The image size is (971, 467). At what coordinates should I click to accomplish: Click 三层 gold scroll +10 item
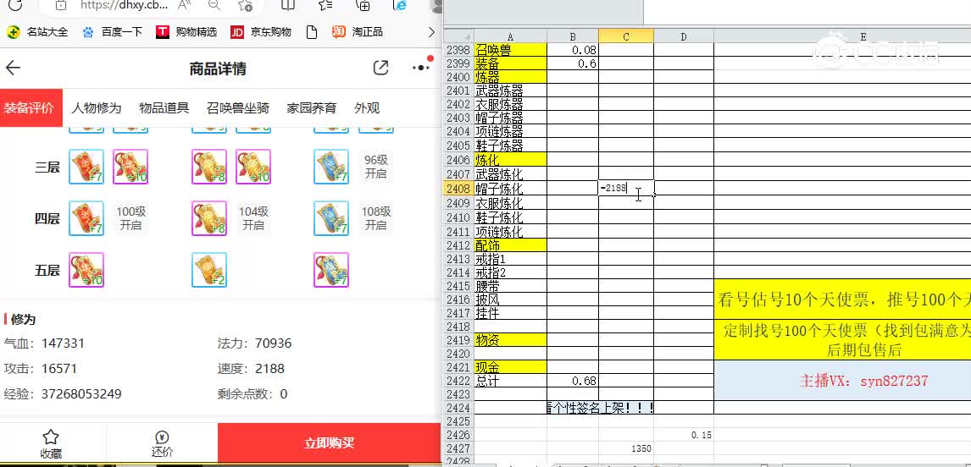(x=253, y=167)
